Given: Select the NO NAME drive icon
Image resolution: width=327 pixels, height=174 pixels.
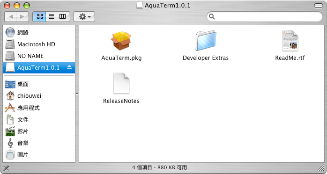Looking at the screenshot, I should (10, 56).
